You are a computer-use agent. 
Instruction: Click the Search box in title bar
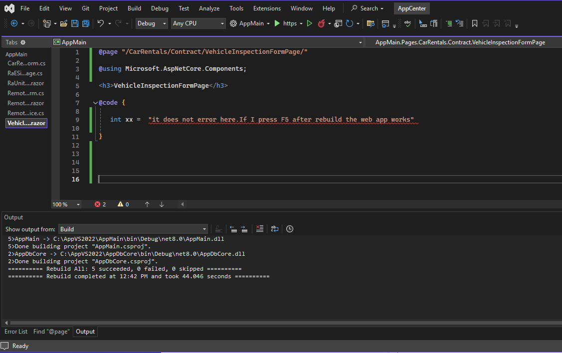pyautogui.click(x=368, y=8)
